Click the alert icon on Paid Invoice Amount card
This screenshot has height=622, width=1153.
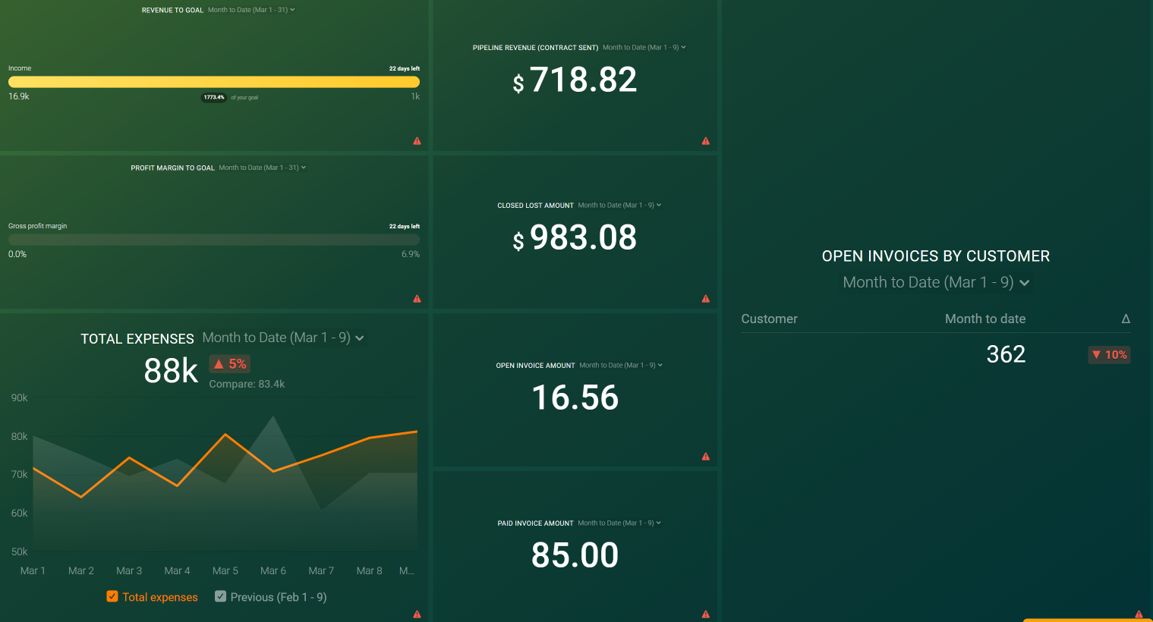[705, 614]
